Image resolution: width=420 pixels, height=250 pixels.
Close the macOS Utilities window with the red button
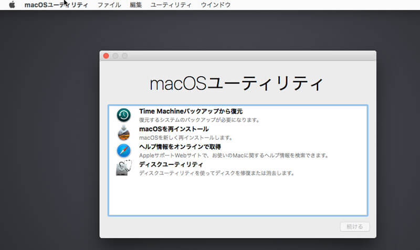click(x=106, y=56)
